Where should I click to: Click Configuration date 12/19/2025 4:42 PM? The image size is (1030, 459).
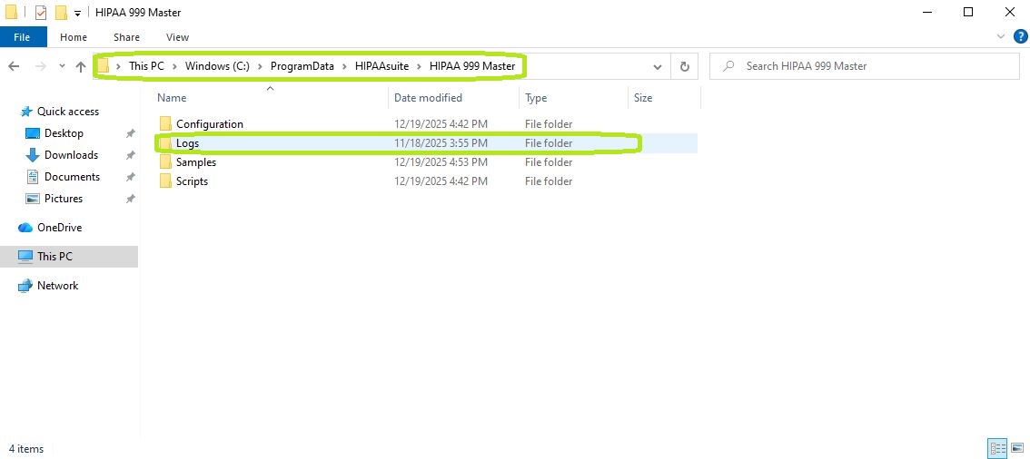(441, 124)
